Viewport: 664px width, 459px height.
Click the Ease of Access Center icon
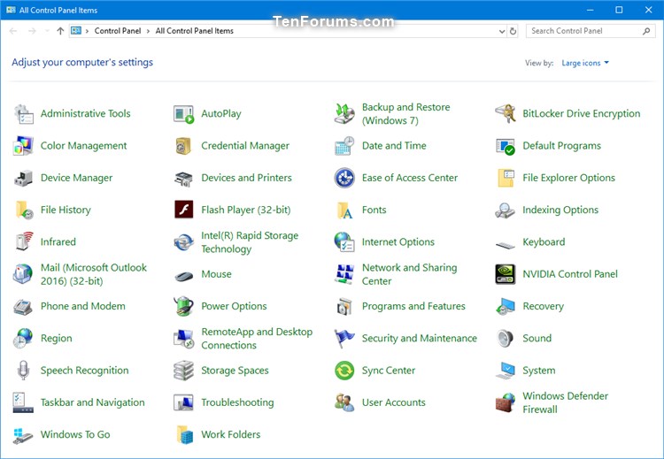(344, 178)
